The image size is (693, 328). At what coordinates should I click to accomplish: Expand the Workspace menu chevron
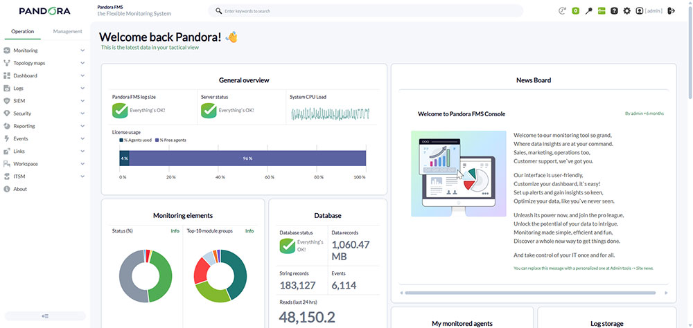pyautogui.click(x=82, y=164)
